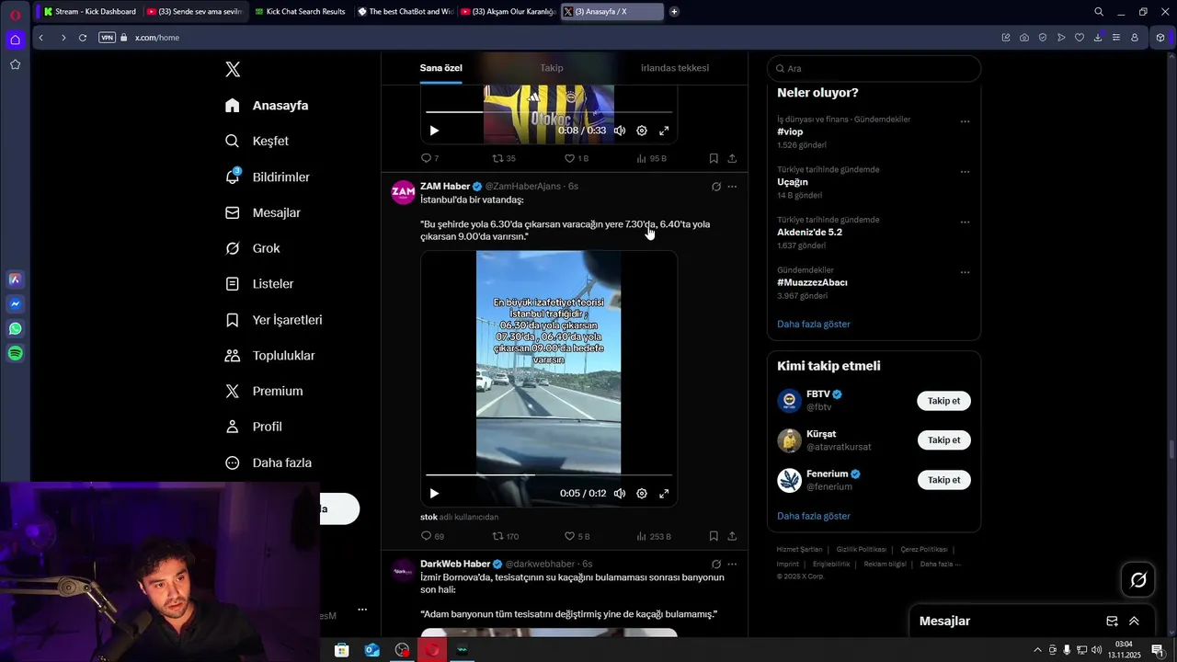Toggle the VPN badge

107,38
